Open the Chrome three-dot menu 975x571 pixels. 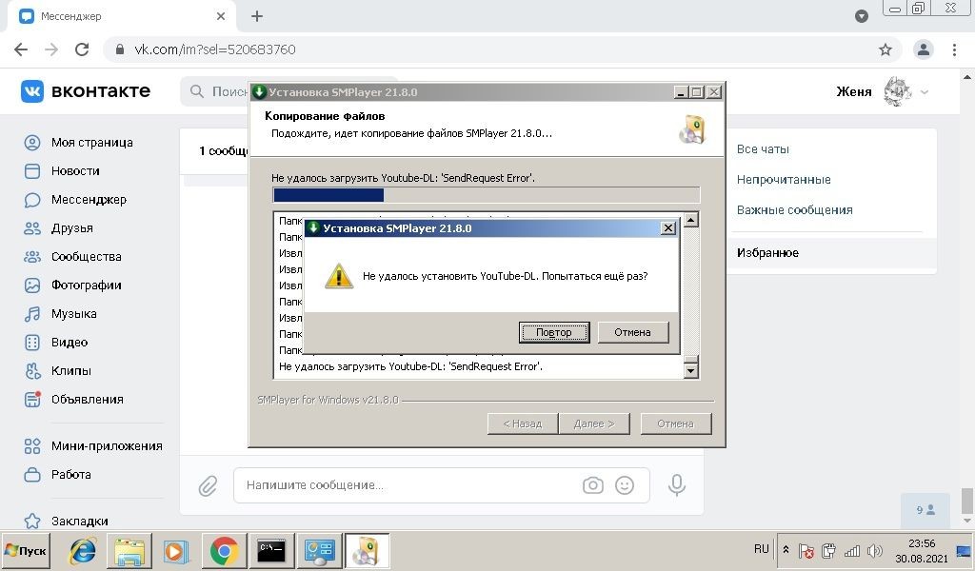[x=954, y=49]
